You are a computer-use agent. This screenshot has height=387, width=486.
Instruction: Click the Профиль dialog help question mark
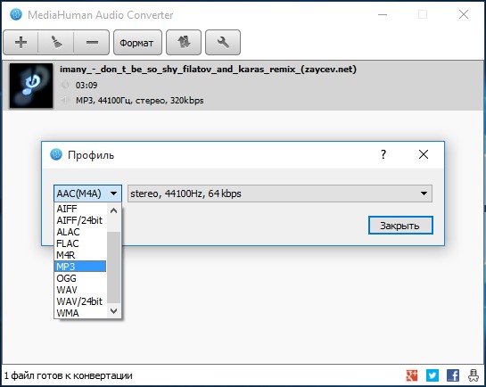pos(383,154)
